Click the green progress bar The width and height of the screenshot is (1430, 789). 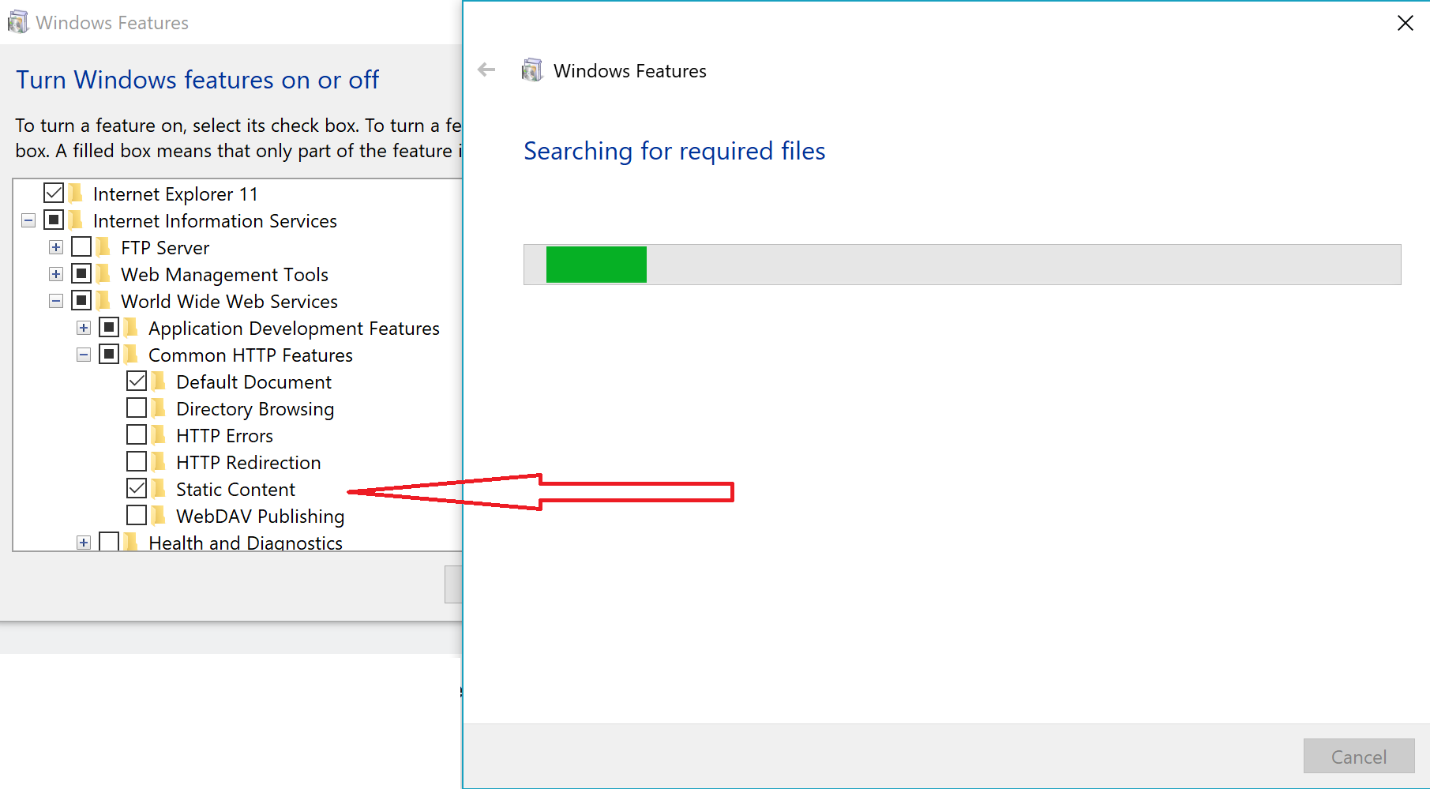coord(596,265)
